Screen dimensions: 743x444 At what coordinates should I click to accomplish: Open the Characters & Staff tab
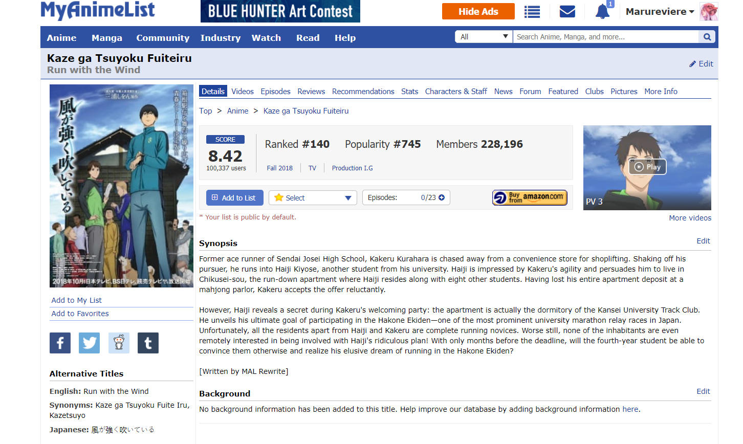[x=456, y=92]
